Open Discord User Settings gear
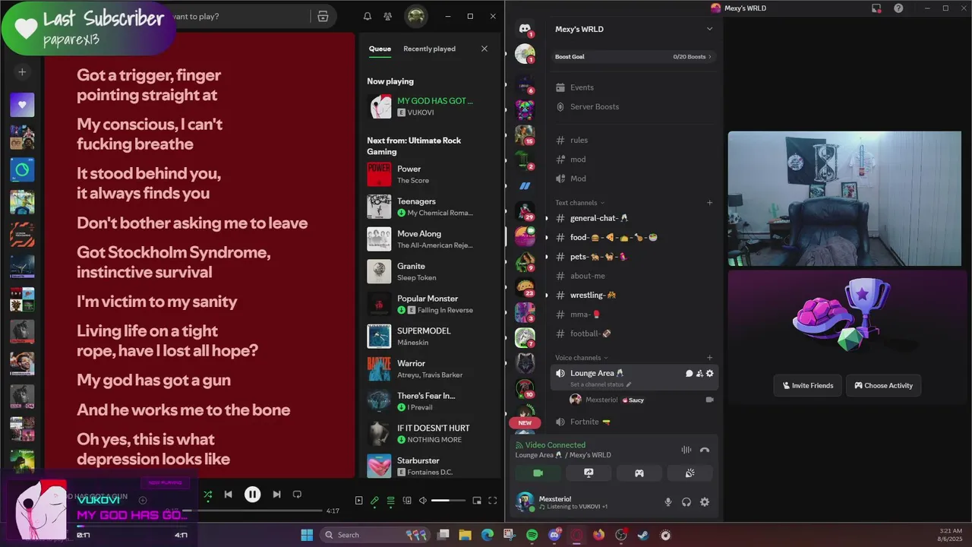This screenshot has width=972, height=547. (705, 501)
